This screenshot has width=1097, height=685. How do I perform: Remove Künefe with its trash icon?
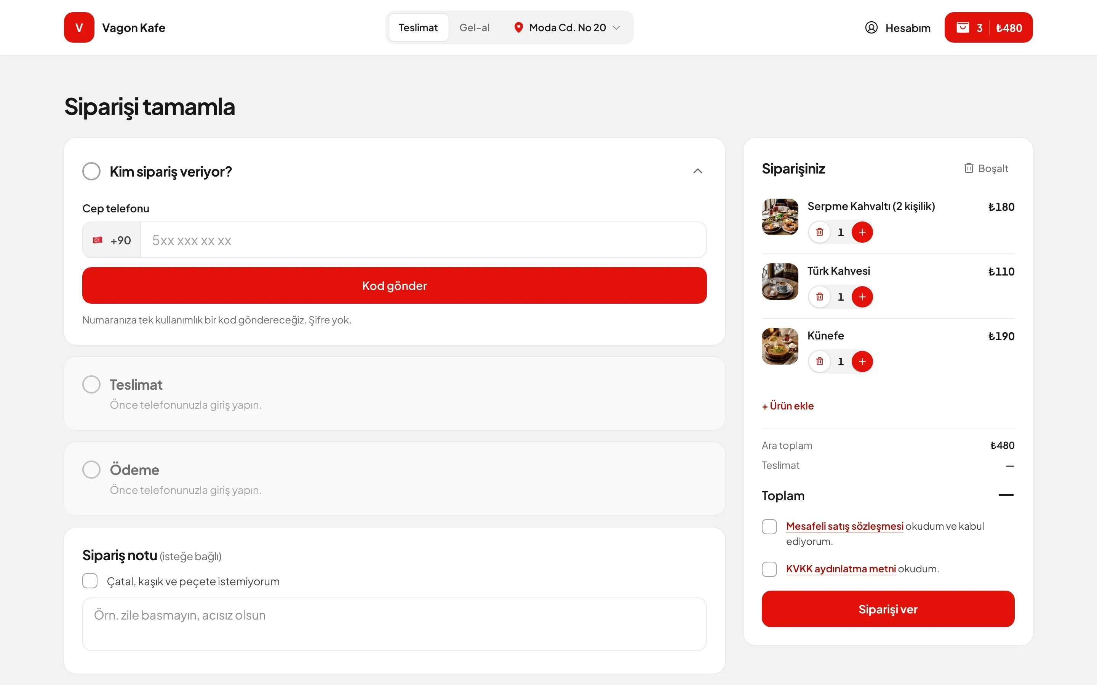tap(820, 362)
